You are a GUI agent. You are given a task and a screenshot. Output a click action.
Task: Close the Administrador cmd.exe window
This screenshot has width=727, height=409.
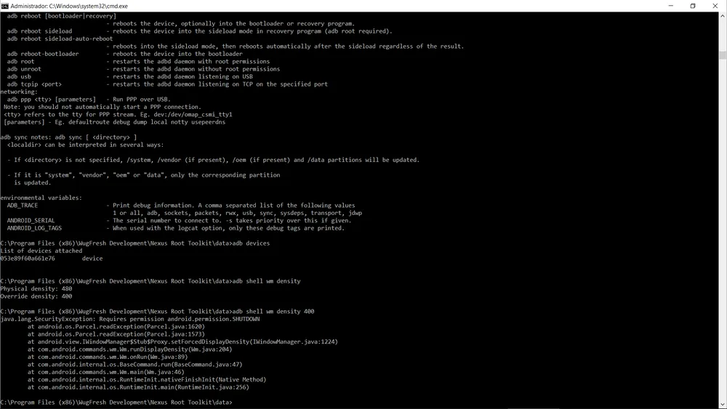coord(715,6)
